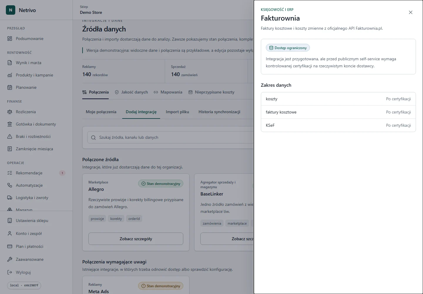
Task: Go to Moje połączenia sub-tab
Action: 101,112
